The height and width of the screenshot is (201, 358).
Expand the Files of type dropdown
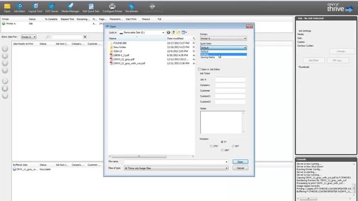coord(227,168)
